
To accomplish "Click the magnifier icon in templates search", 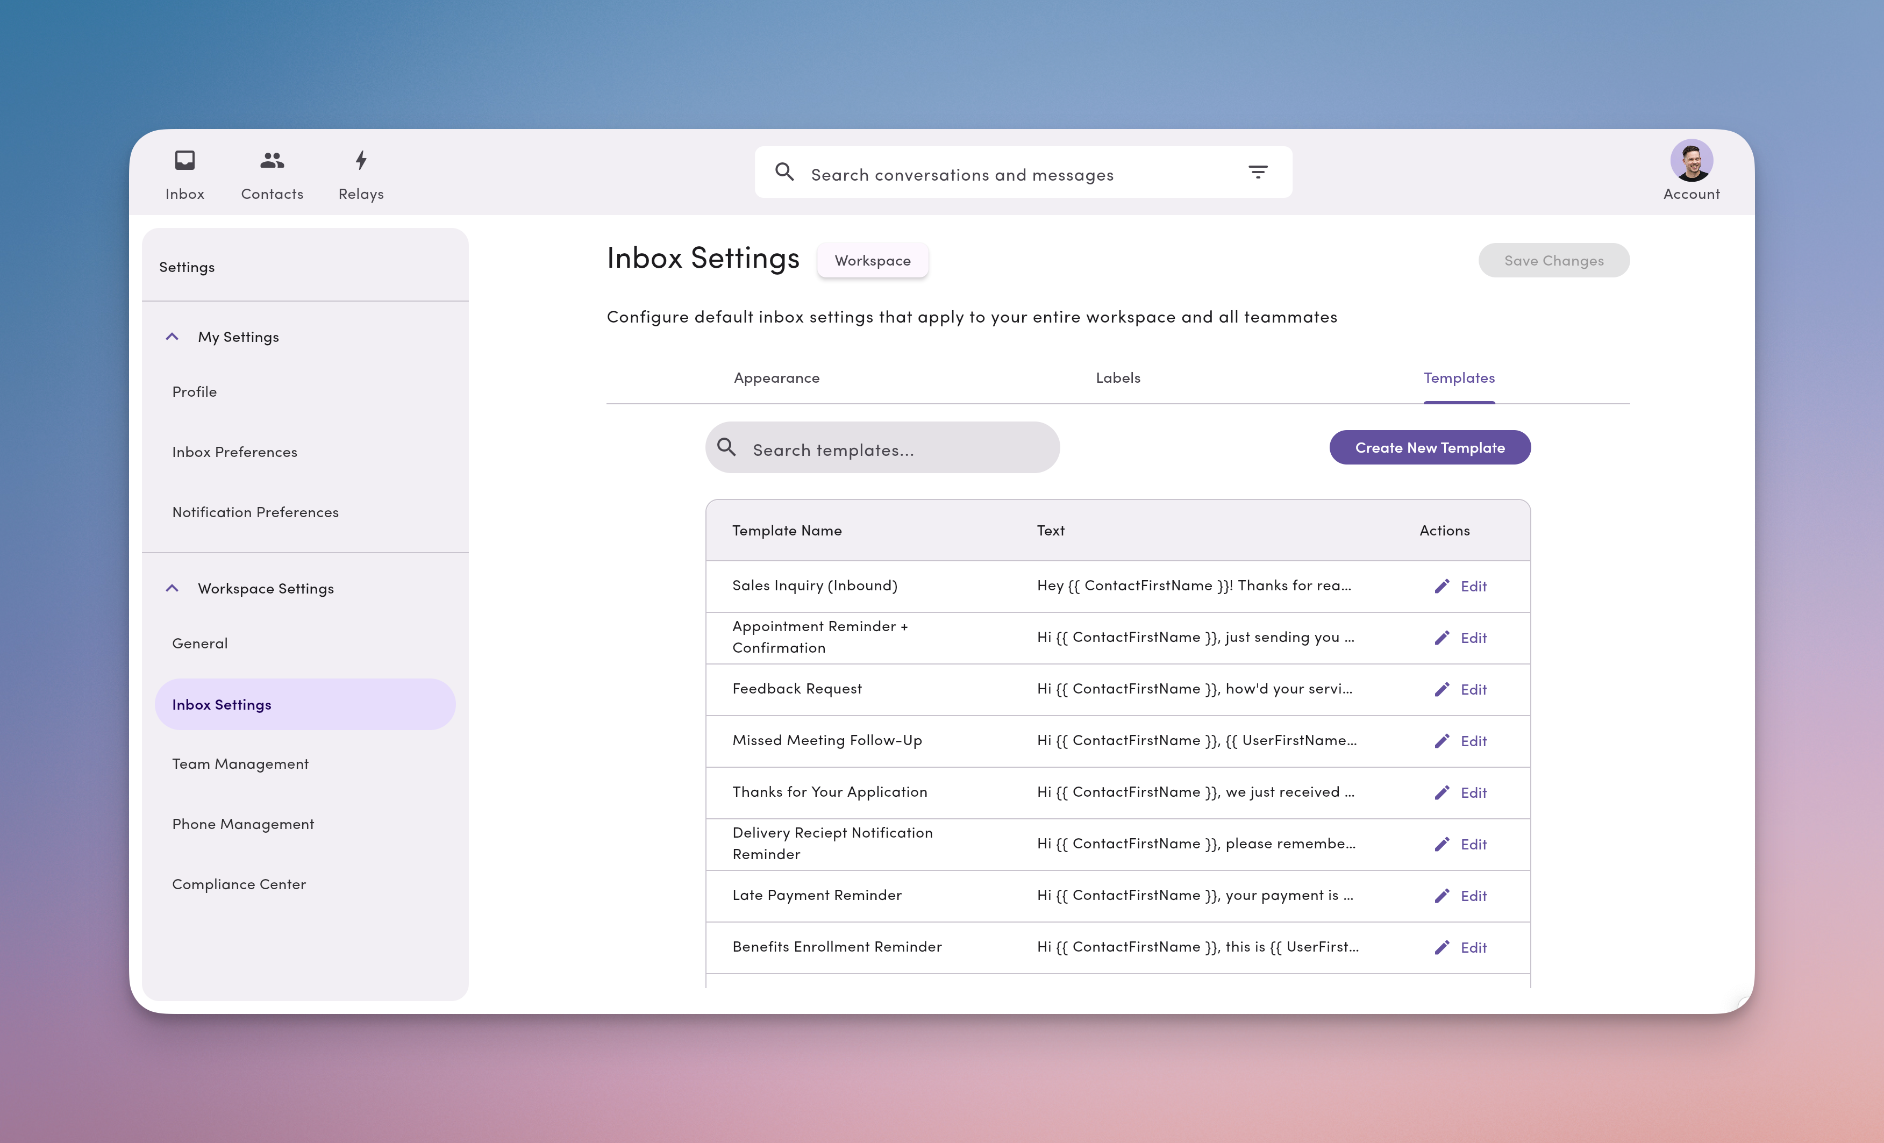I will click(727, 447).
